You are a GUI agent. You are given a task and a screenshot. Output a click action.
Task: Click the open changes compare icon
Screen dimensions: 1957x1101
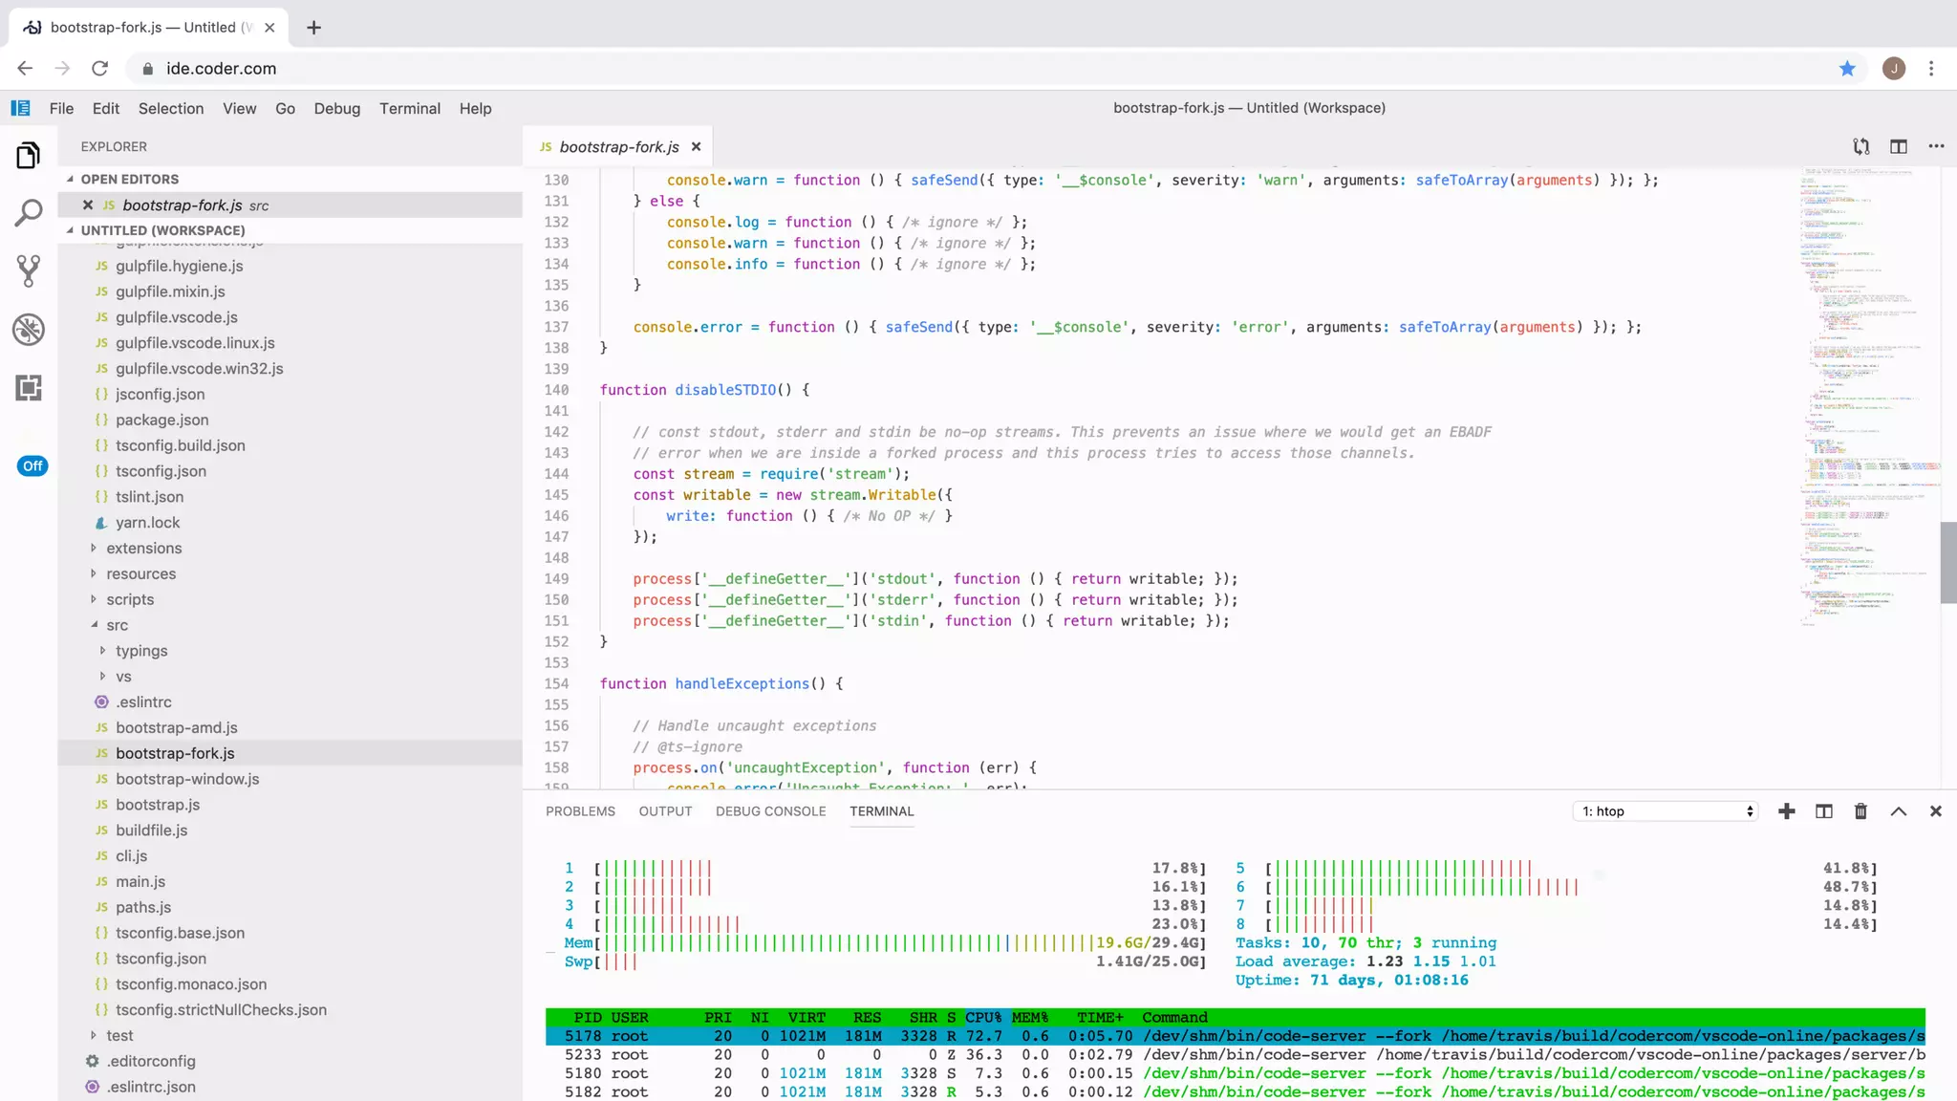1860,146
